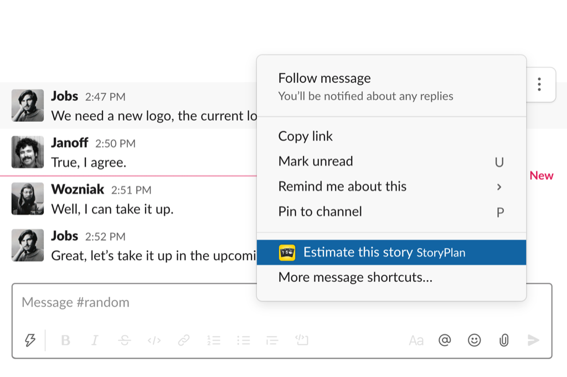The height and width of the screenshot is (377, 567).
Task: Click the insert link icon
Action: (183, 340)
